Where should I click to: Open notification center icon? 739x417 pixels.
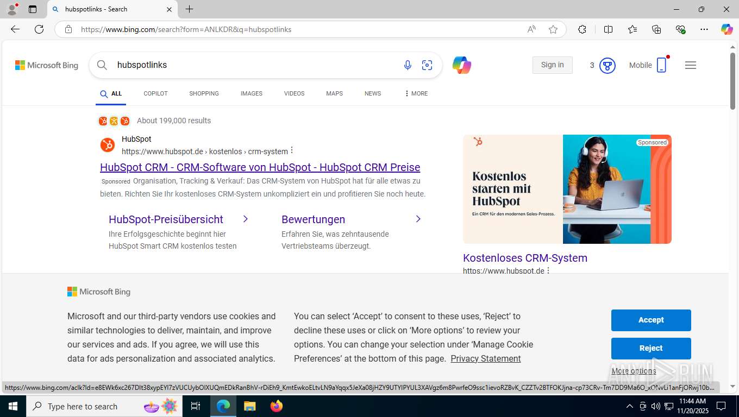[721, 406]
